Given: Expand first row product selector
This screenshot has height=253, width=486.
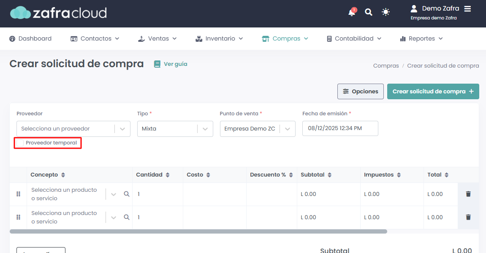Looking at the screenshot, I should 114,194.
